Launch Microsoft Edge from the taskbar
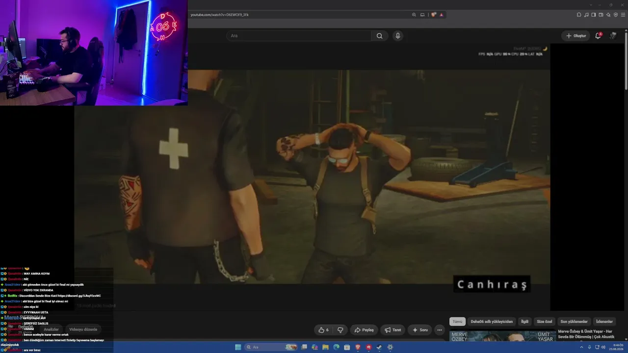This screenshot has height=353, width=628. coord(337,347)
